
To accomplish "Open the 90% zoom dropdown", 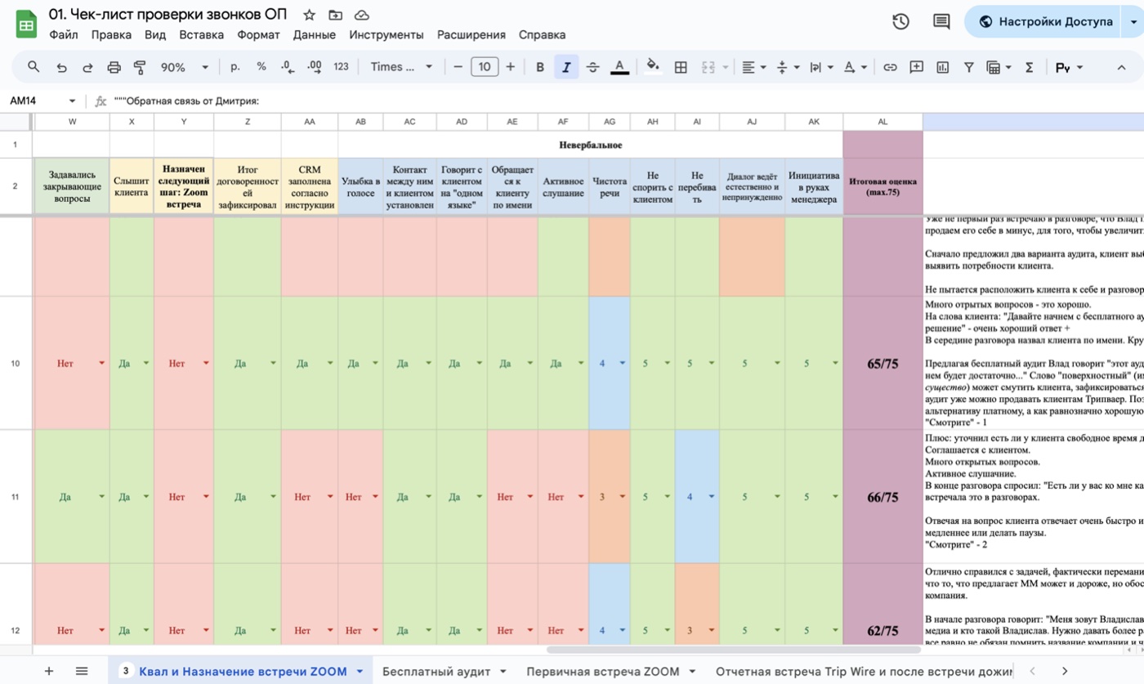I will click(185, 67).
